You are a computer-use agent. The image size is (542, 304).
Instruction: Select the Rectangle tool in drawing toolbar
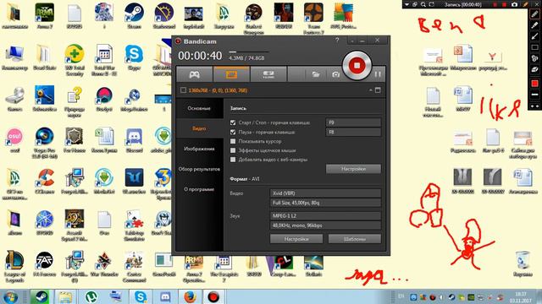(x=534, y=47)
